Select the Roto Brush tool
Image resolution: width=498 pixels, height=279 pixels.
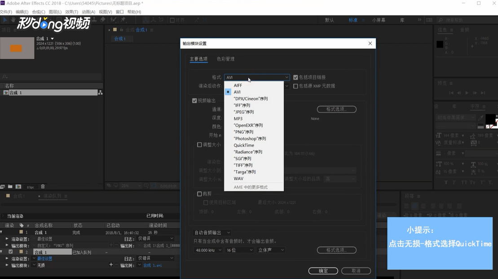pyautogui.click(x=113, y=20)
